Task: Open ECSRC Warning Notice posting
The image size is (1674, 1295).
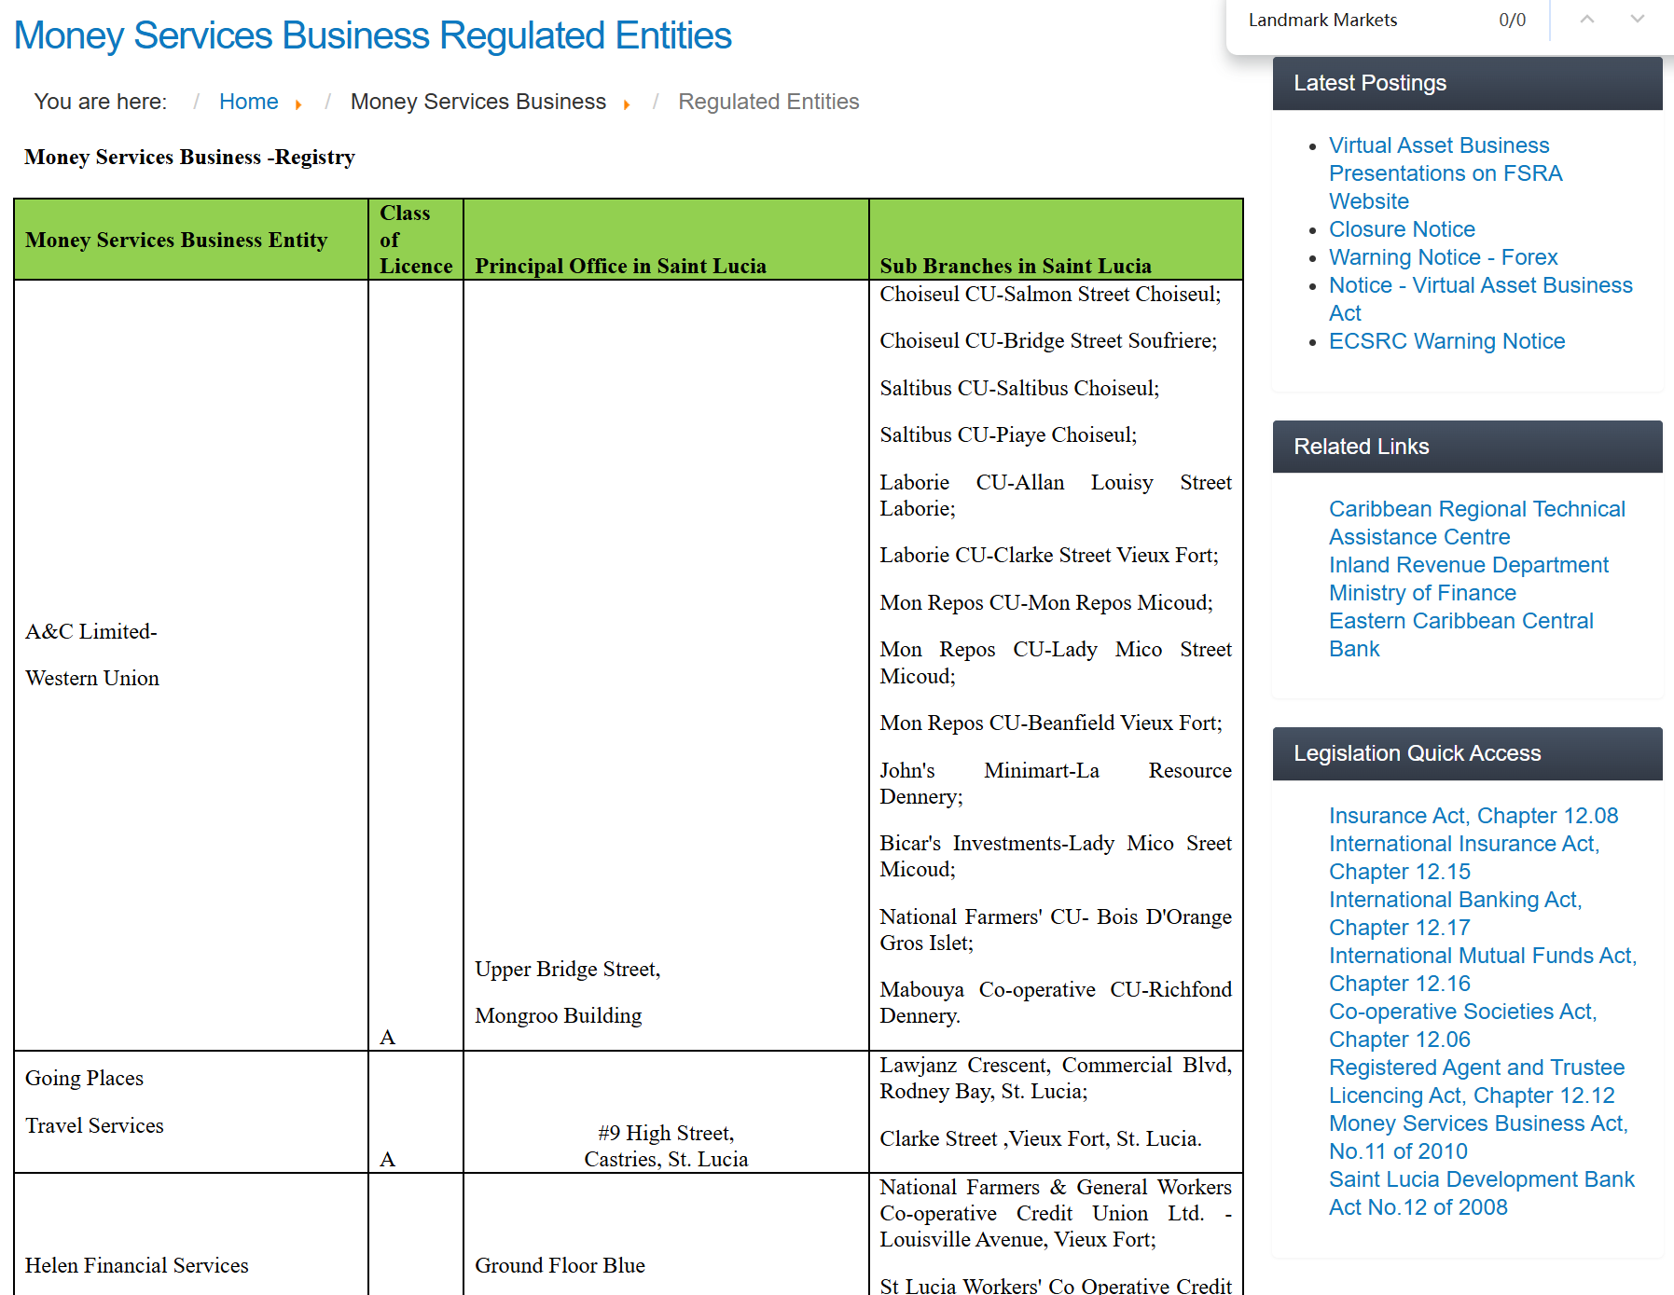Action: pyautogui.click(x=1446, y=341)
